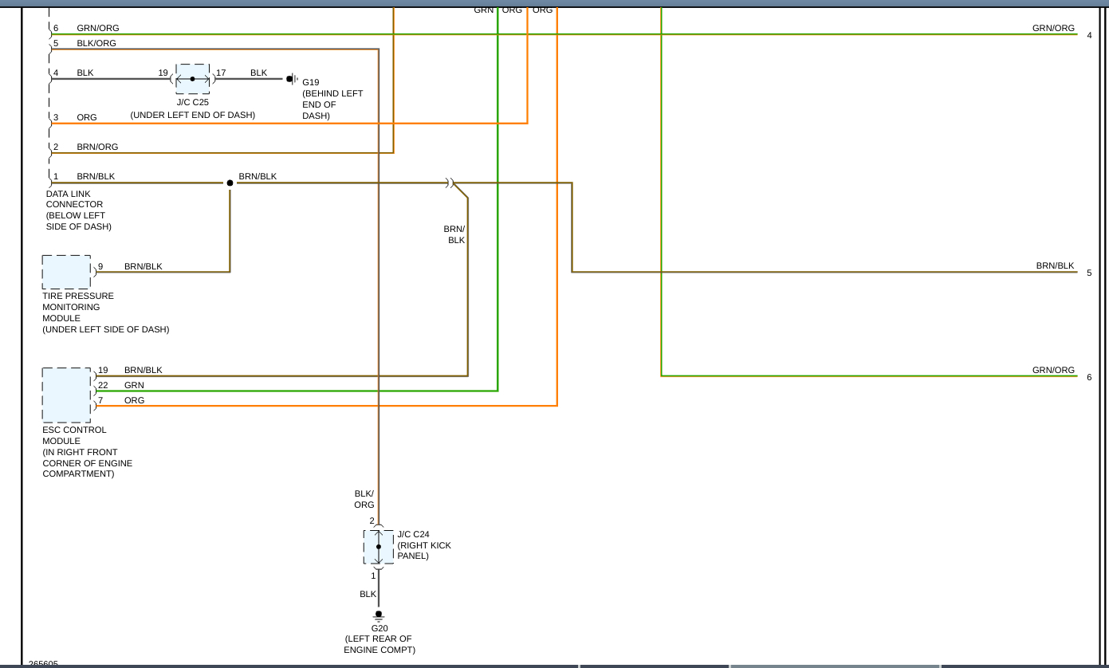
Task: Click the G19 ground symbol
Action: tap(291, 79)
